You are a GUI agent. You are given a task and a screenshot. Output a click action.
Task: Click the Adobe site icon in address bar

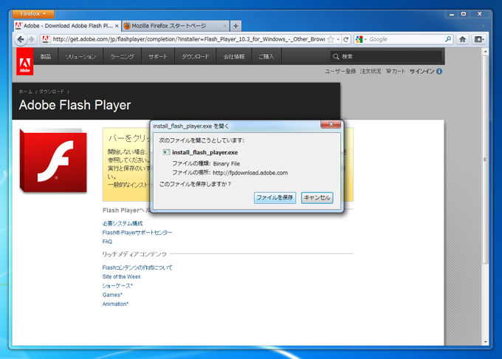(x=46, y=39)
